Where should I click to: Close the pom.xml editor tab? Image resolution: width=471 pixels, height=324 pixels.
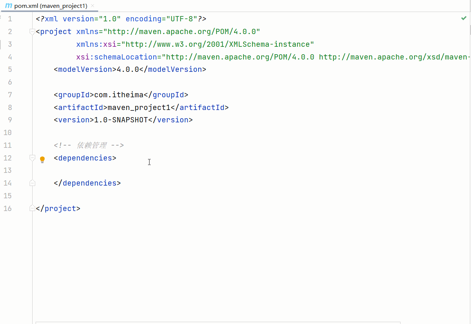(93, 6)
